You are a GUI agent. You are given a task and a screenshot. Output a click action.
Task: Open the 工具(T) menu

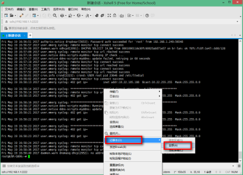[x=46, y=9]
